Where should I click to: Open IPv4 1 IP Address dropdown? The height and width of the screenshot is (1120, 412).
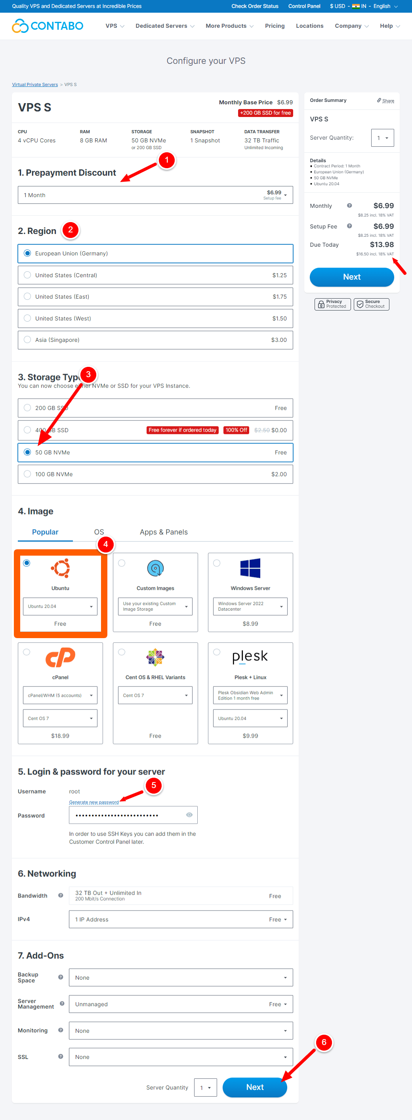pyautogui.click(x=181, y=919)
